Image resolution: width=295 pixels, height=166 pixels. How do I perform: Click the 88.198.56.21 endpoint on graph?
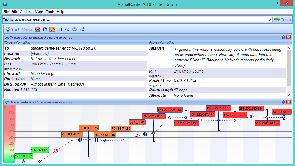pos(283,117)
